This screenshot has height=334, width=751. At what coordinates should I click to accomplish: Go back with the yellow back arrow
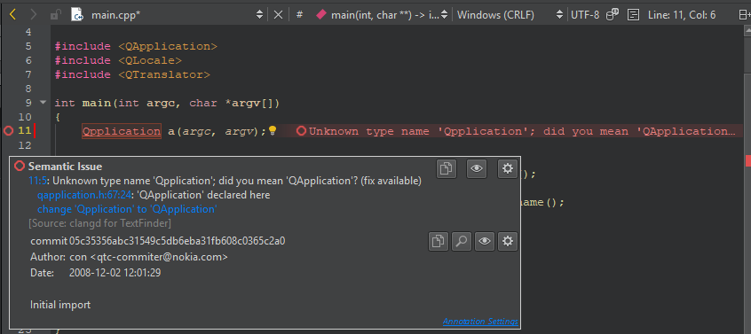click(x=13, y=15)
